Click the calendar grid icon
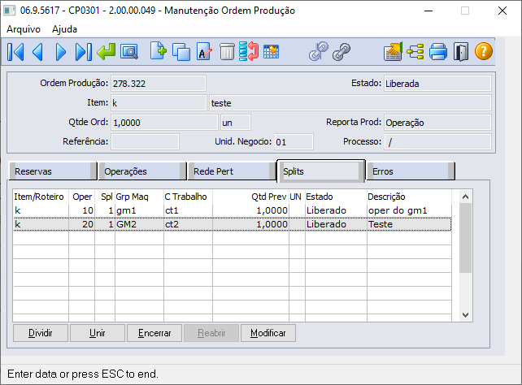The height and width of the screenshot is (385, 522). click(x=272, y=52)
